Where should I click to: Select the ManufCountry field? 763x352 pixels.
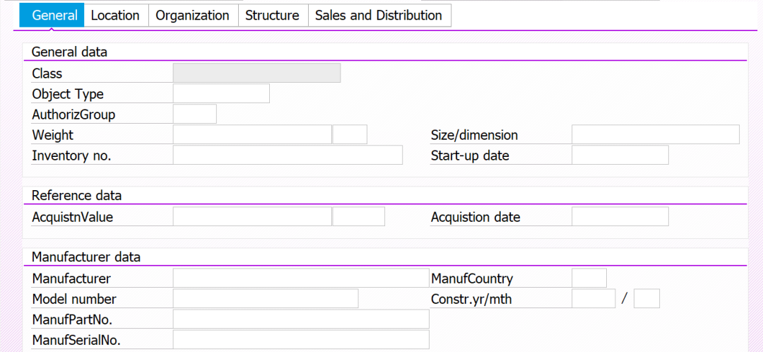[x=588, y=278]
